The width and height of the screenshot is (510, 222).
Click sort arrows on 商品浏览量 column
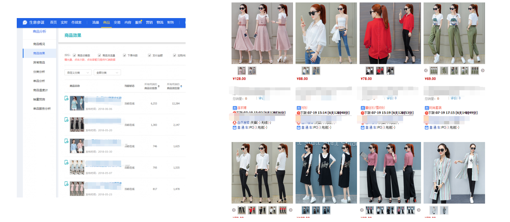point(181,86)
